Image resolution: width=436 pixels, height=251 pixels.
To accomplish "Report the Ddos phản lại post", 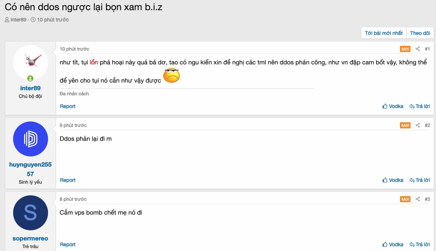I will click(68, 180).
